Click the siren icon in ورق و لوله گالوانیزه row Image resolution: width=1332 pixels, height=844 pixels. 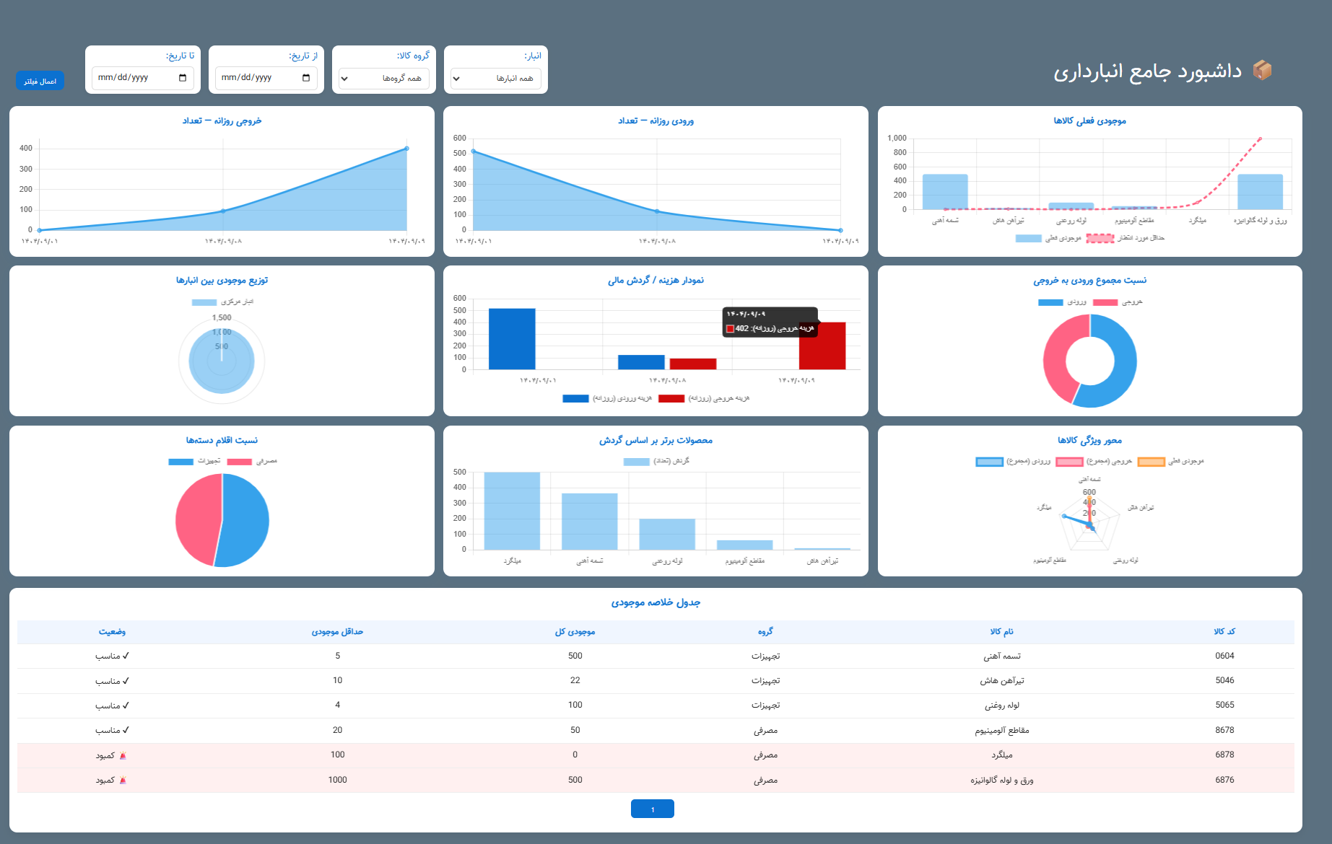tap(123, 780)
